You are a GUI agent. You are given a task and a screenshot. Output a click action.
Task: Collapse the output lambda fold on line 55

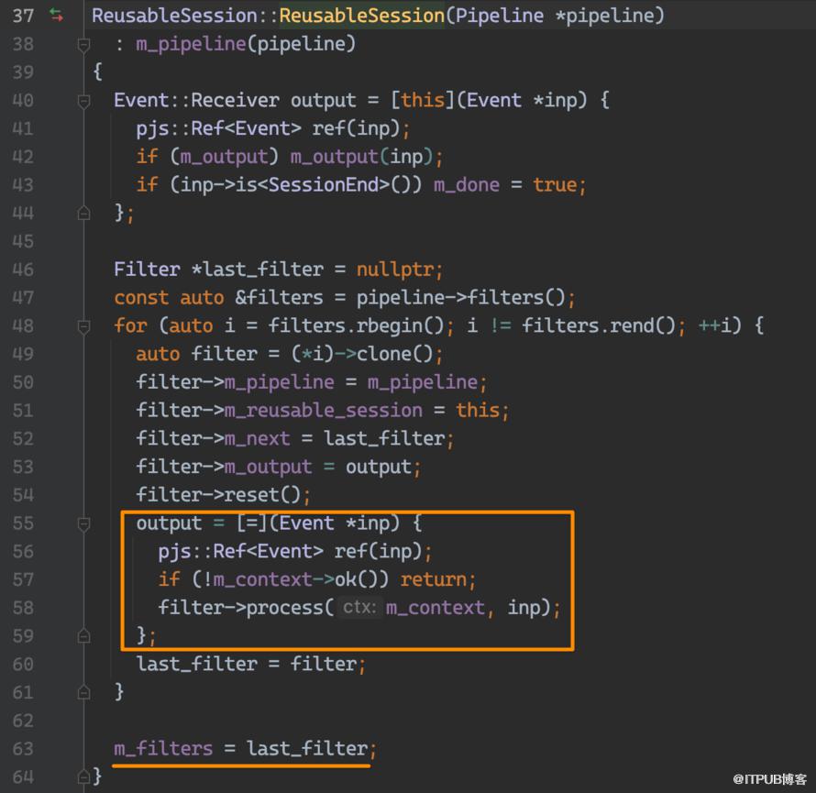click(83, 523)
